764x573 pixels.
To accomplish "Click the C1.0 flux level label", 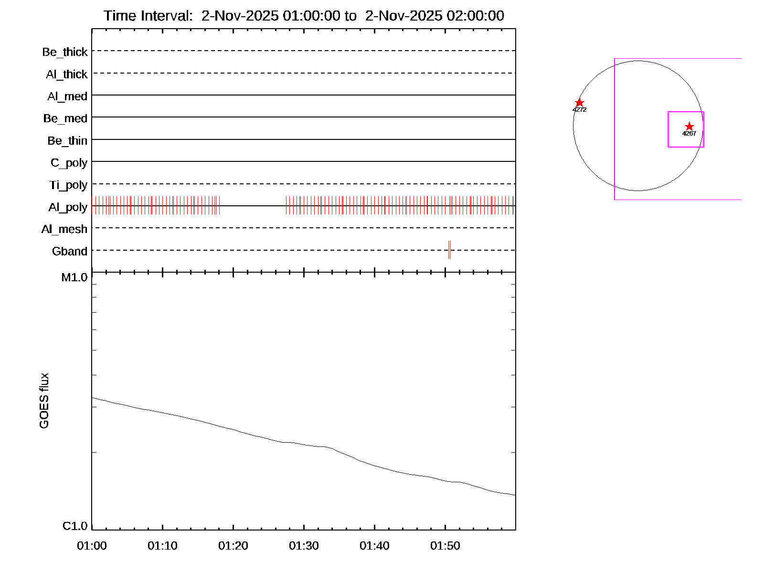I will point(75,526).
